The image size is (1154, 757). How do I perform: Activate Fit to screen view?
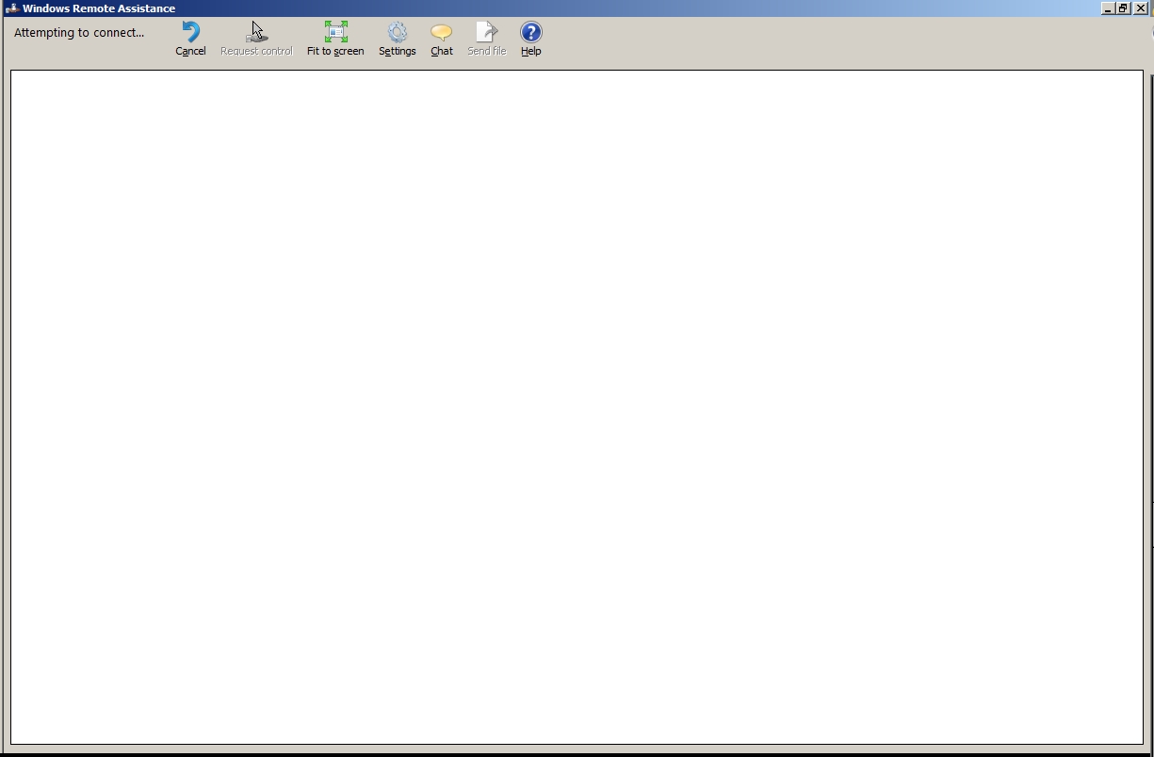(335, 39)
